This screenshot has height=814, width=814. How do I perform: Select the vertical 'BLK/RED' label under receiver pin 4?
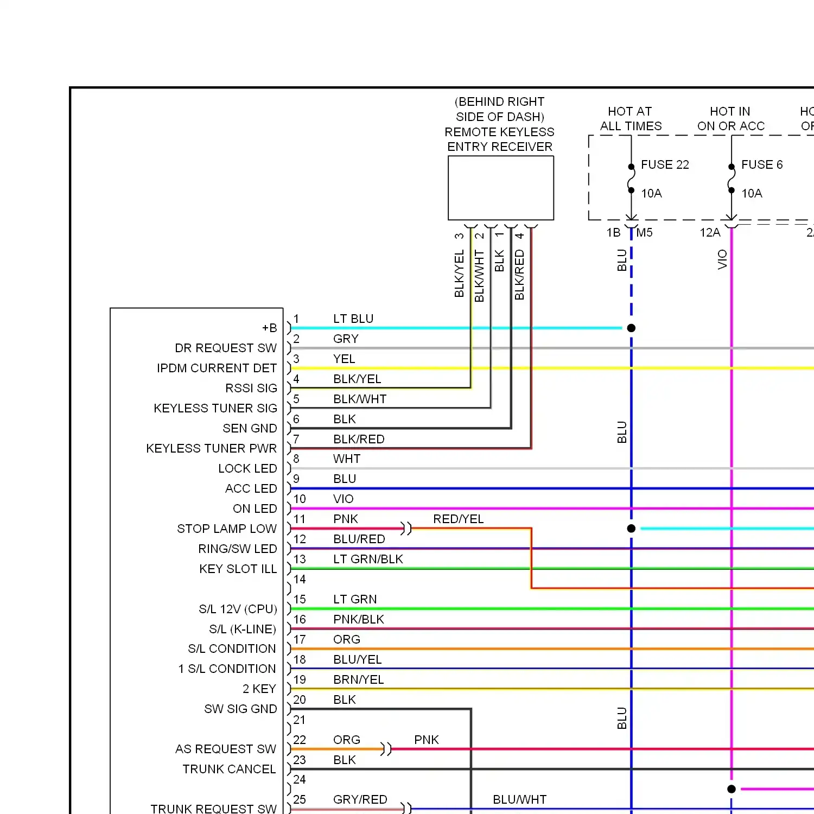[x=519, y=275]
